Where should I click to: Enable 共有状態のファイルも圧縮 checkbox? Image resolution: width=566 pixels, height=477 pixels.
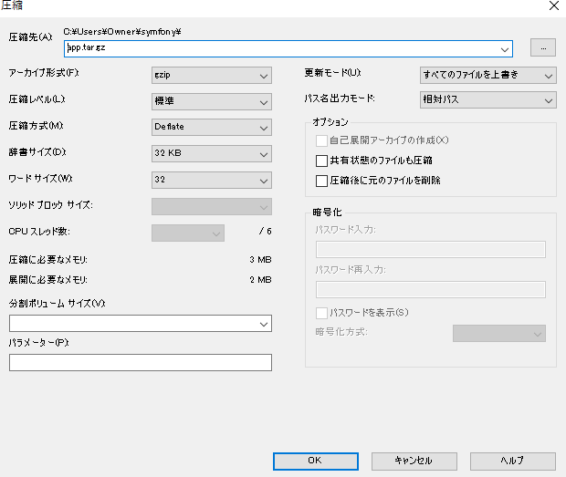coord(321,161)
